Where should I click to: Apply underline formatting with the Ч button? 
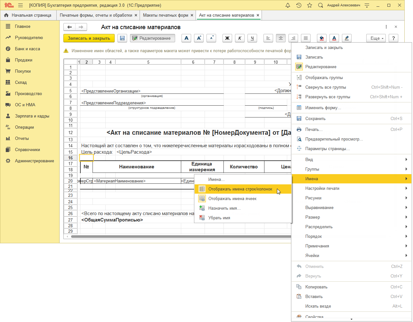pos(252,38)
